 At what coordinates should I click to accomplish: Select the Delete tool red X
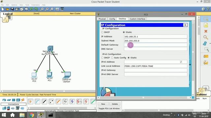pos(206,31)
